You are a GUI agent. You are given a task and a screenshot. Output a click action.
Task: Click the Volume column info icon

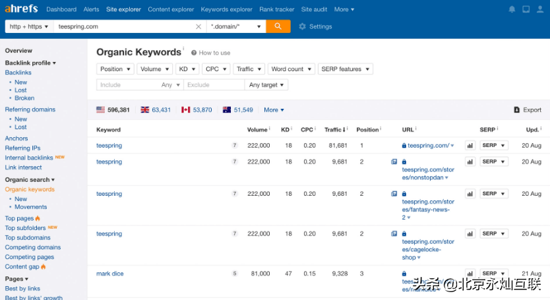[x=269, y=128]
